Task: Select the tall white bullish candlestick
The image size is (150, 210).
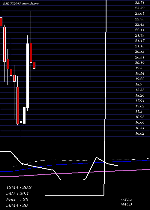Action: coord(28,76)
